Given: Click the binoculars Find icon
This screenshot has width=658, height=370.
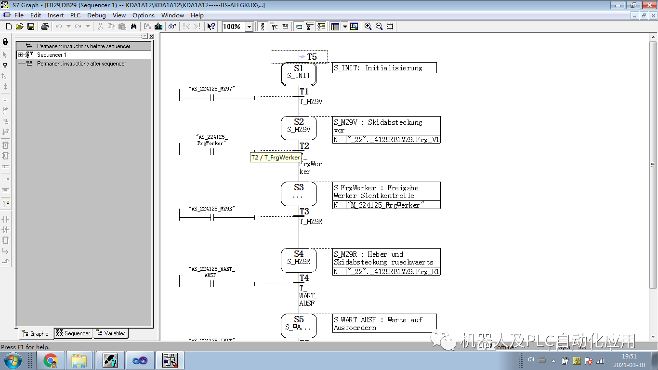Looking at the screenshot, I should [134, 26].
